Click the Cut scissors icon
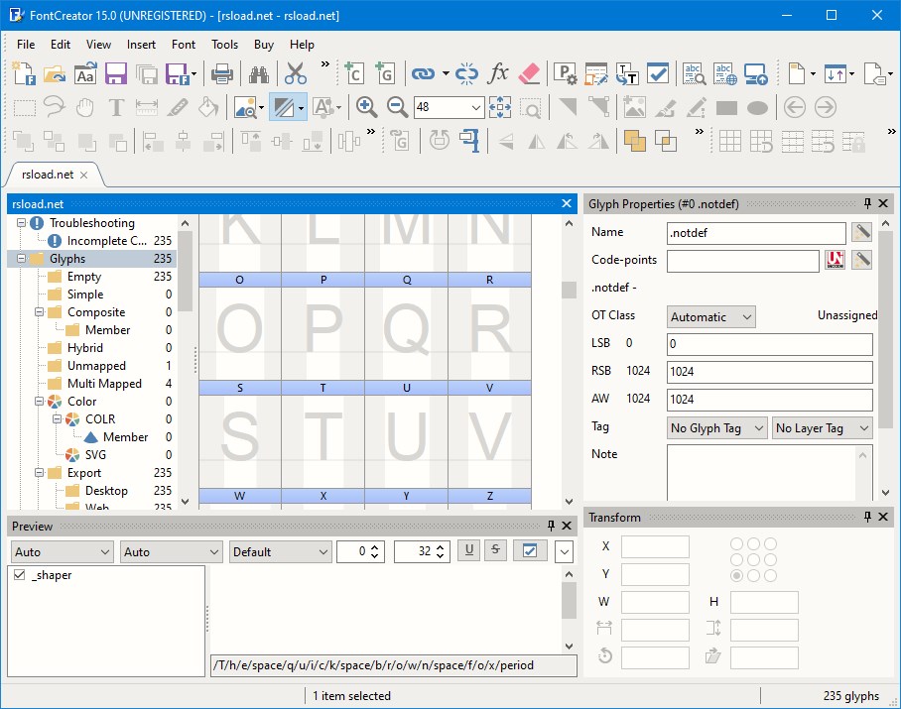Image resolution: width=901 pixels, height=709 pixels. tap(296, 73)
